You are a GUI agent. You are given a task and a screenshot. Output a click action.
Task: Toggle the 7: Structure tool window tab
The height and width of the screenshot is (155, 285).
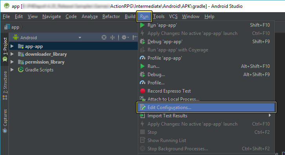(5, 86)
